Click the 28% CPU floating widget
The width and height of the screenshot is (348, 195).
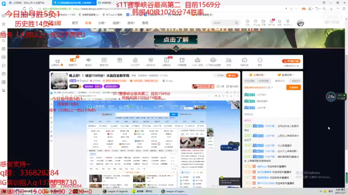[331, 97]
